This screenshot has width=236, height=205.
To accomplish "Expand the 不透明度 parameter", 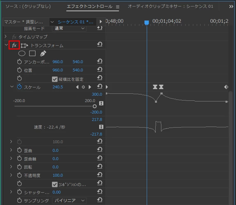I will [11, 175].
